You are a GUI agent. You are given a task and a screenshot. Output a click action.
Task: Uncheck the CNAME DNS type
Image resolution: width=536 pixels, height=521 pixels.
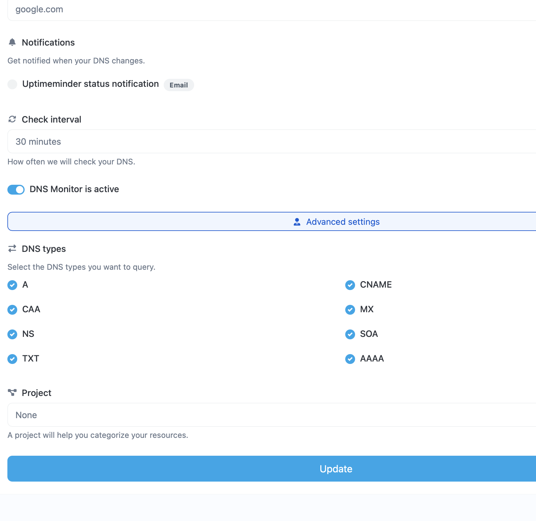[350, 285]
